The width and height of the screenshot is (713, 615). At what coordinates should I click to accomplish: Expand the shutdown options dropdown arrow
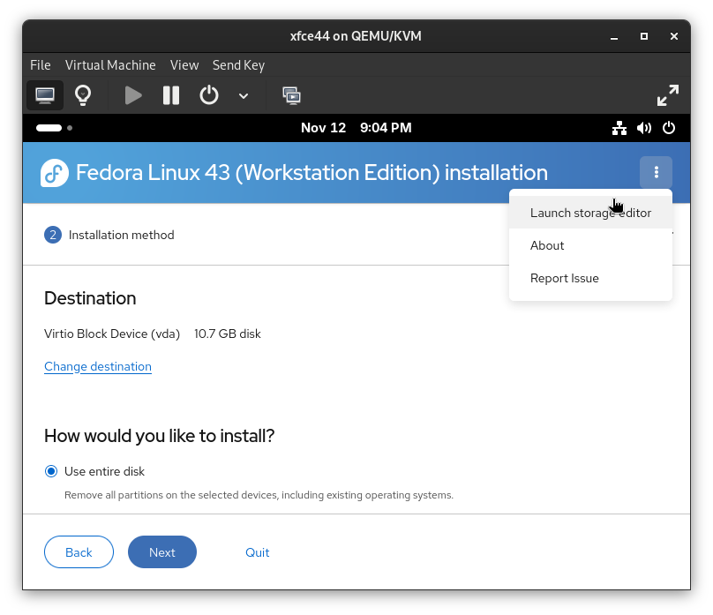pyautogui.click(x=244, y=96)
